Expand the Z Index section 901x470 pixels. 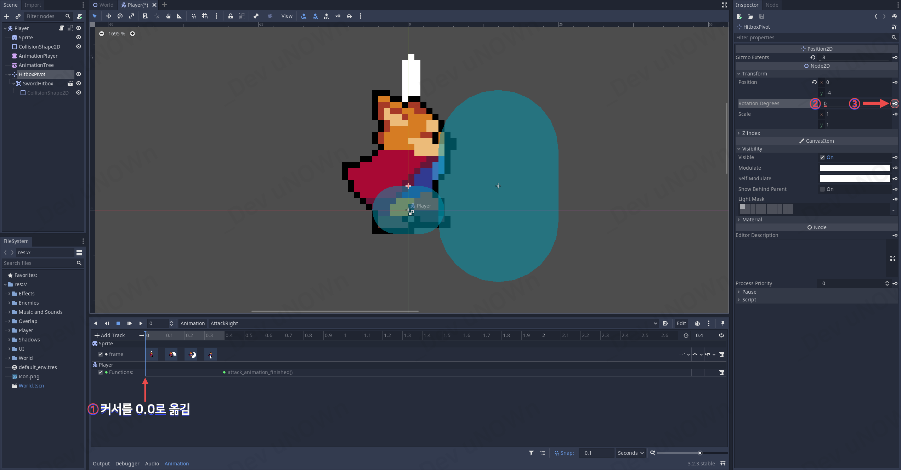pyautogui.click(x=751, y=133)
